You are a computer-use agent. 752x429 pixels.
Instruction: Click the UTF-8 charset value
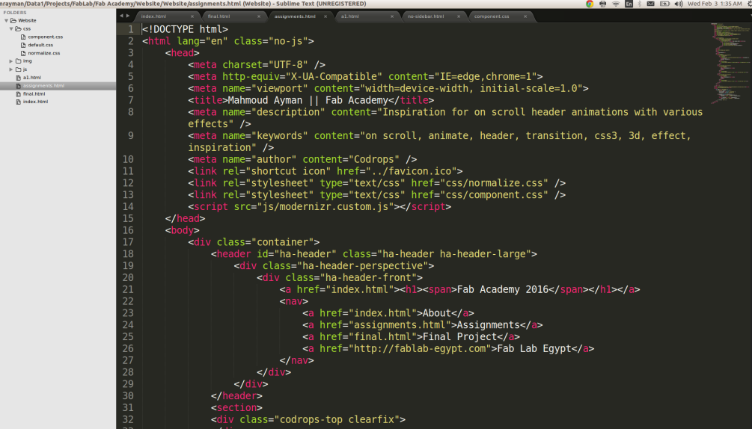pyautogui.click(x=288, y=64)
